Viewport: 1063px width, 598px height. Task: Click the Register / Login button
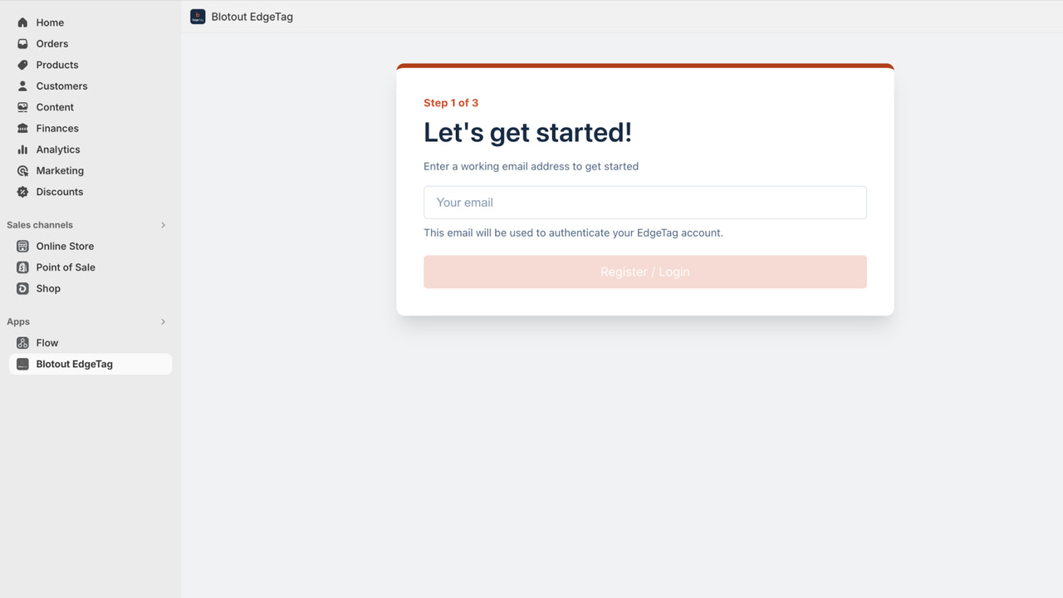point(645,272)
